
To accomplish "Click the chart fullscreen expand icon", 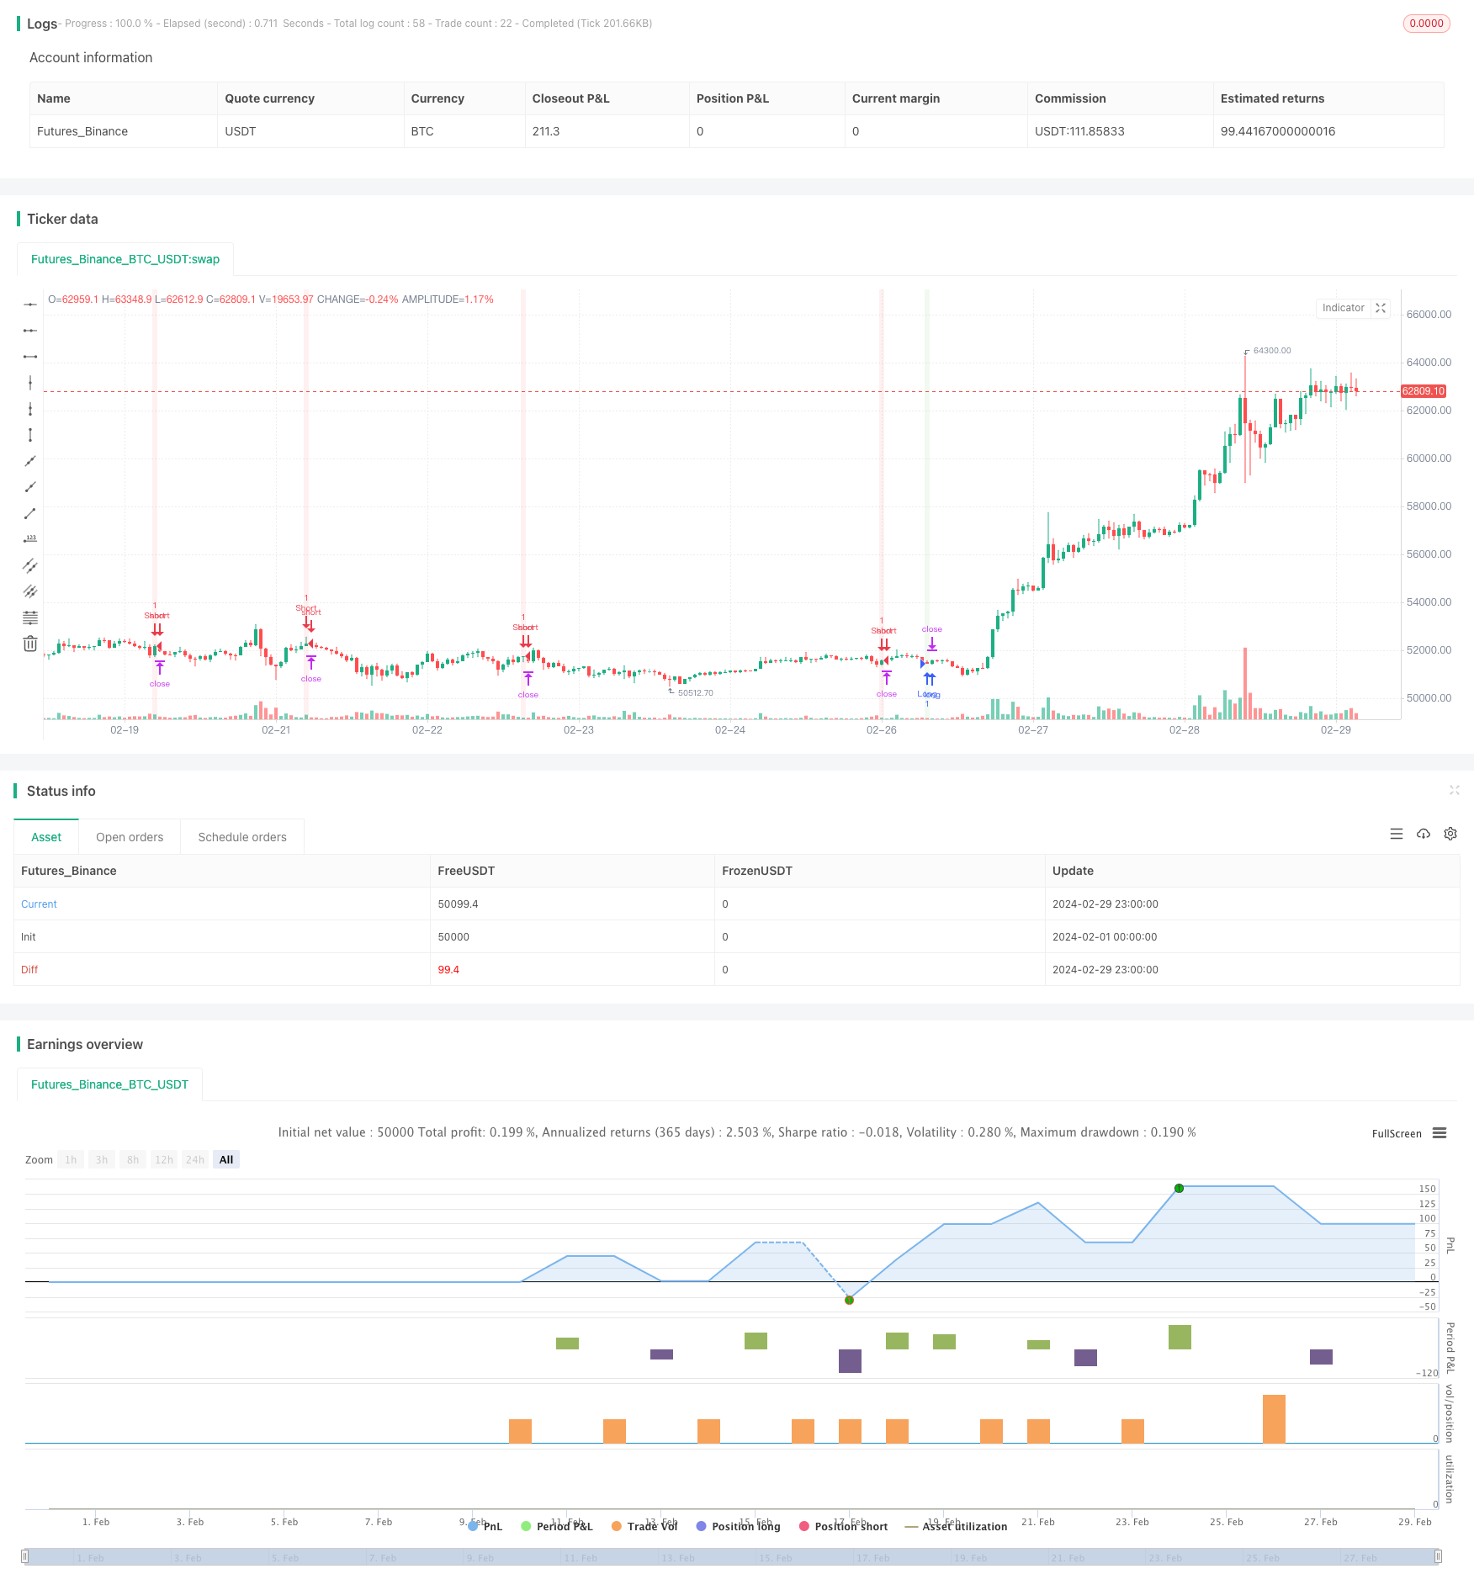I will (x=1381, y=308).
